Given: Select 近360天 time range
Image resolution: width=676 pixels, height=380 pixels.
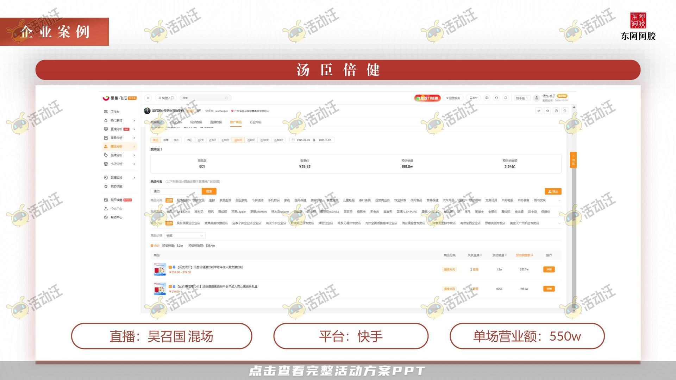Looking at the screenshot, I should tap(278, 140).
